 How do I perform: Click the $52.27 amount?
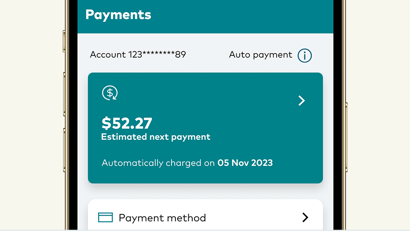(127, 123)
